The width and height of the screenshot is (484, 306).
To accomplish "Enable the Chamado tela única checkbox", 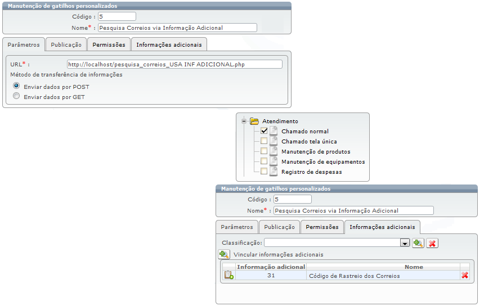I will [x=264, y=141].
